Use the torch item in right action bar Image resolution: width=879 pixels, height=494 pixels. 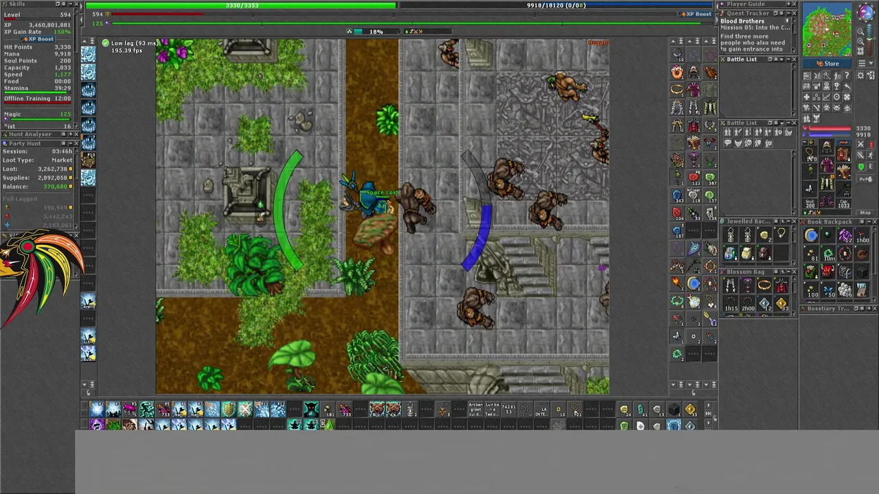[677, 283]
